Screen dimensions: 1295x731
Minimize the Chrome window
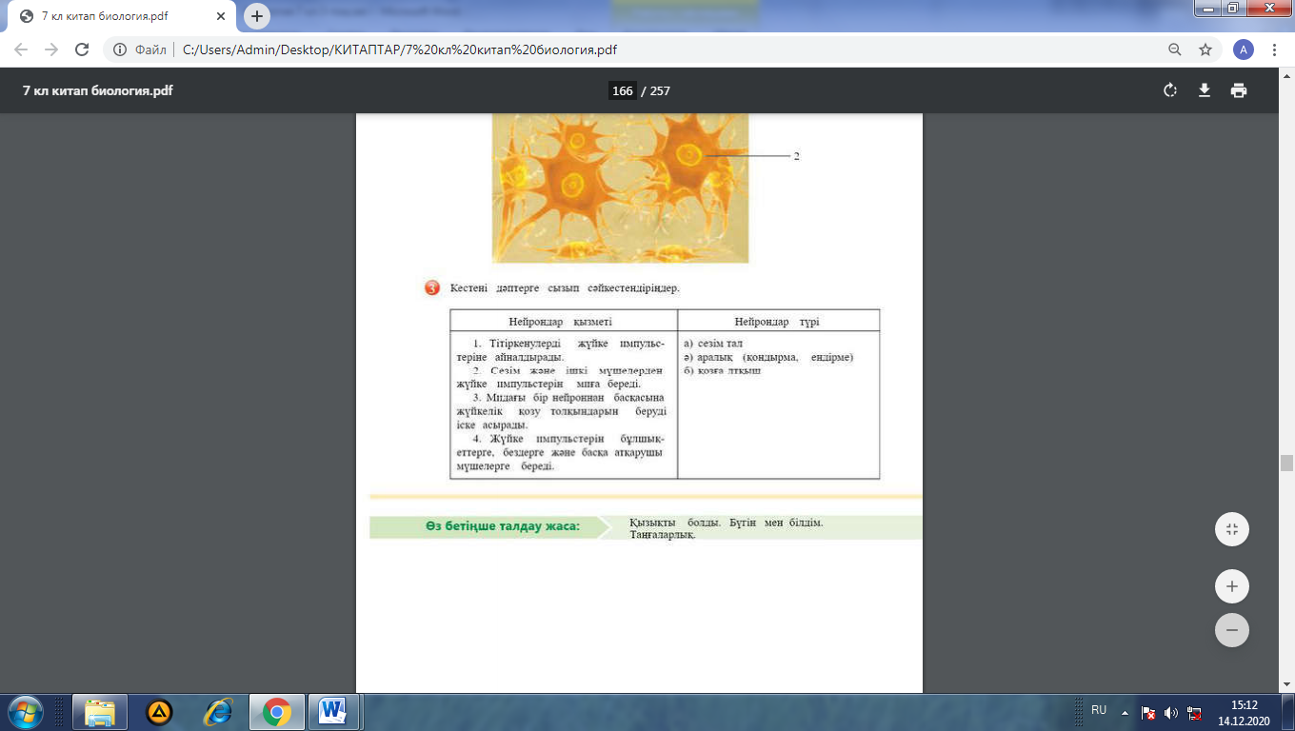click(x=1208, y=8)
